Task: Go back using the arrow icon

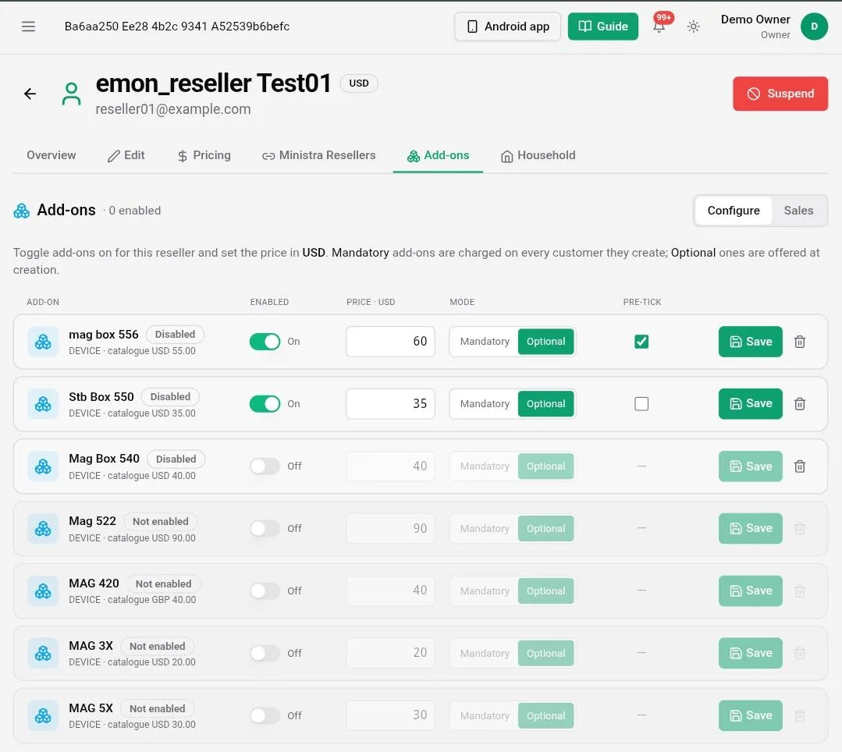Action: click(30, 94)
